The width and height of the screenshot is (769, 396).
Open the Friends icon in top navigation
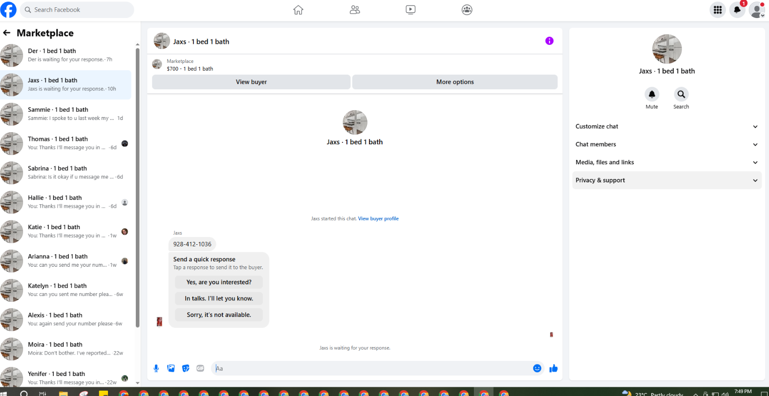click(355, 10)
